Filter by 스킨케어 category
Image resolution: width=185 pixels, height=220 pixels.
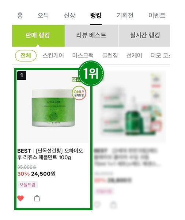tap(53, 56)
